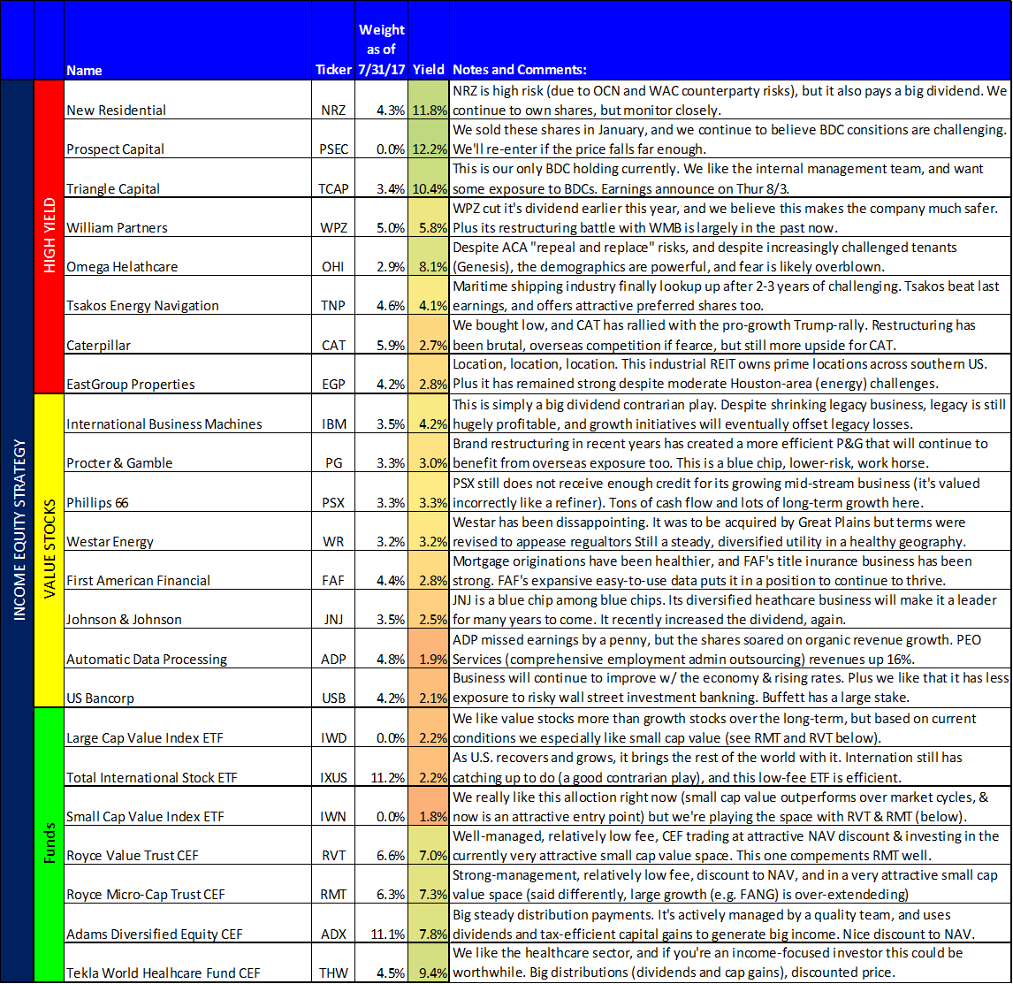This screenshot has height=984, width=1013.
Task: Click the 'EastGroup Properties' cell
Action: [x=187, y=374]
